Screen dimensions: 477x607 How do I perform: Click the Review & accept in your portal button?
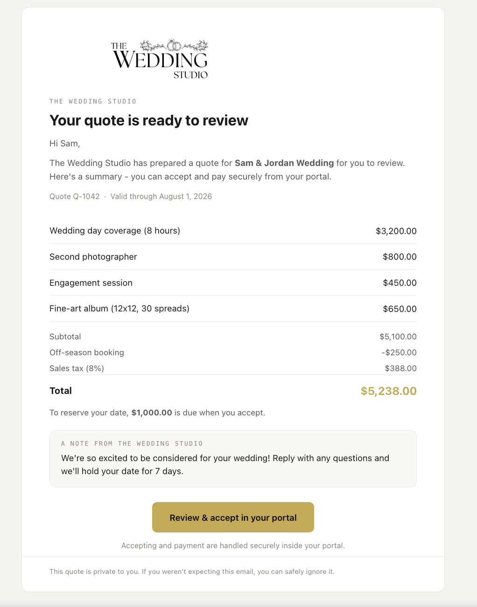[233, 517]
